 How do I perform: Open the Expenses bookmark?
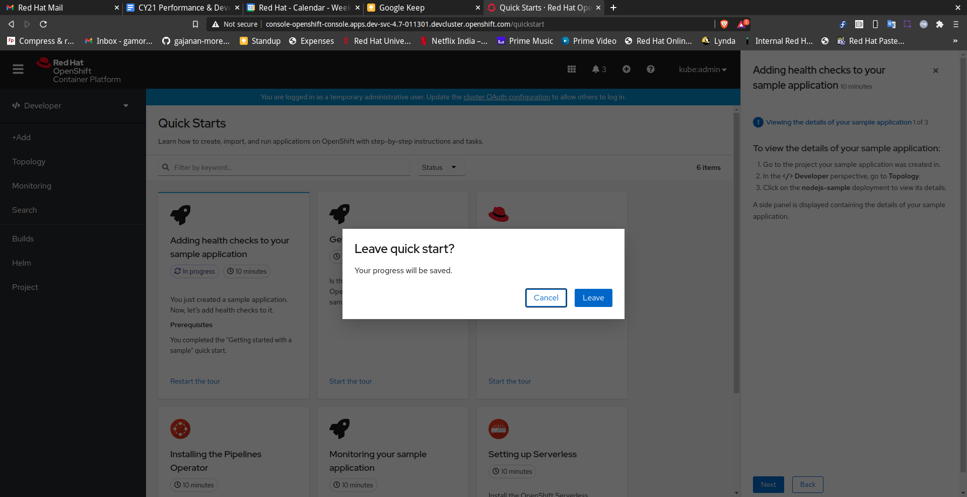(311, 41)
